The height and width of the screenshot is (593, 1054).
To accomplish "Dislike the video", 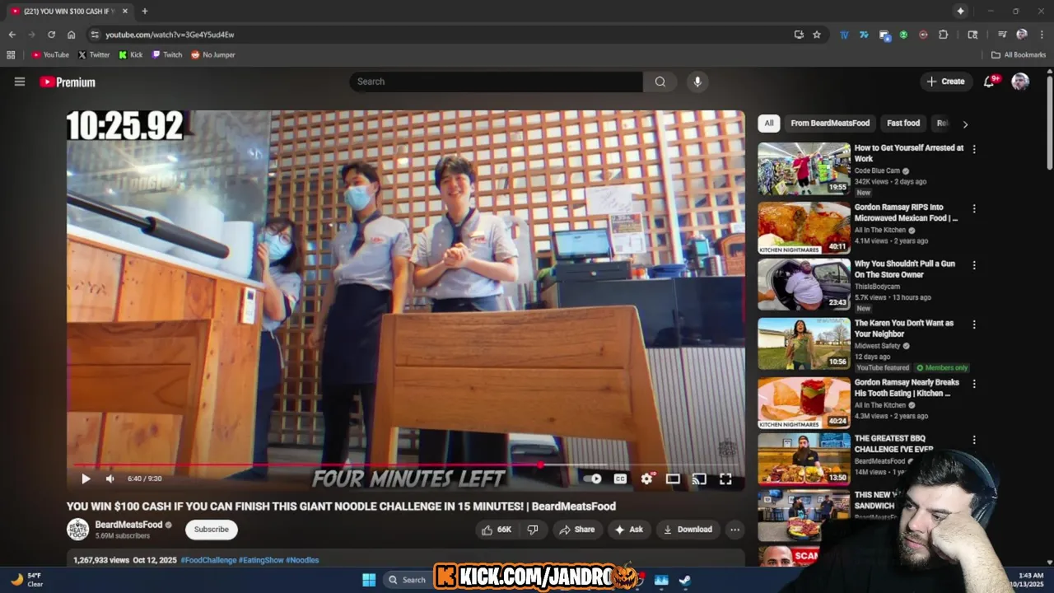I will (x=532, y=530).
